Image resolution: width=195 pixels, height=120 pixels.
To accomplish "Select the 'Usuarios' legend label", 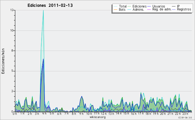I will click(159, 6).
